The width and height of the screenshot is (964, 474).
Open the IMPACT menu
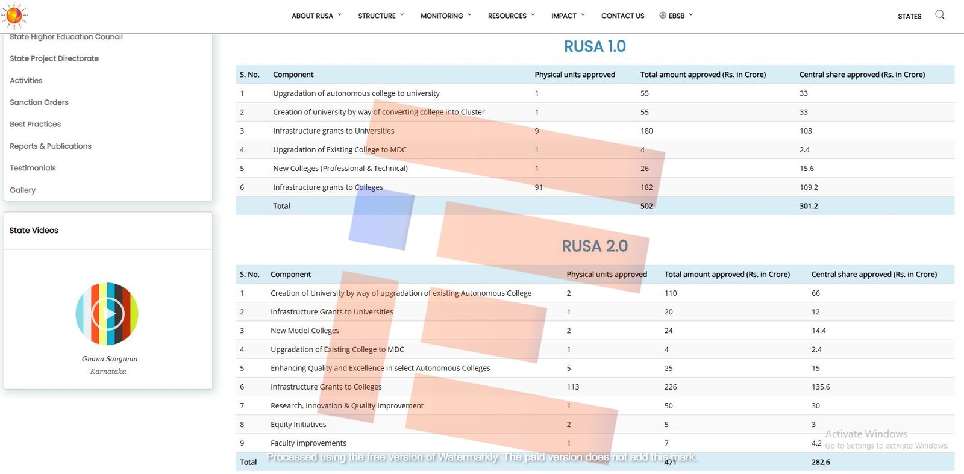pyautogui.click(x=564, y=16)
